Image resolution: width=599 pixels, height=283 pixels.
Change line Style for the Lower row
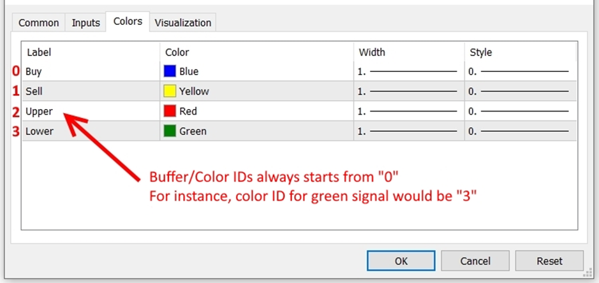tap(519, 131)
